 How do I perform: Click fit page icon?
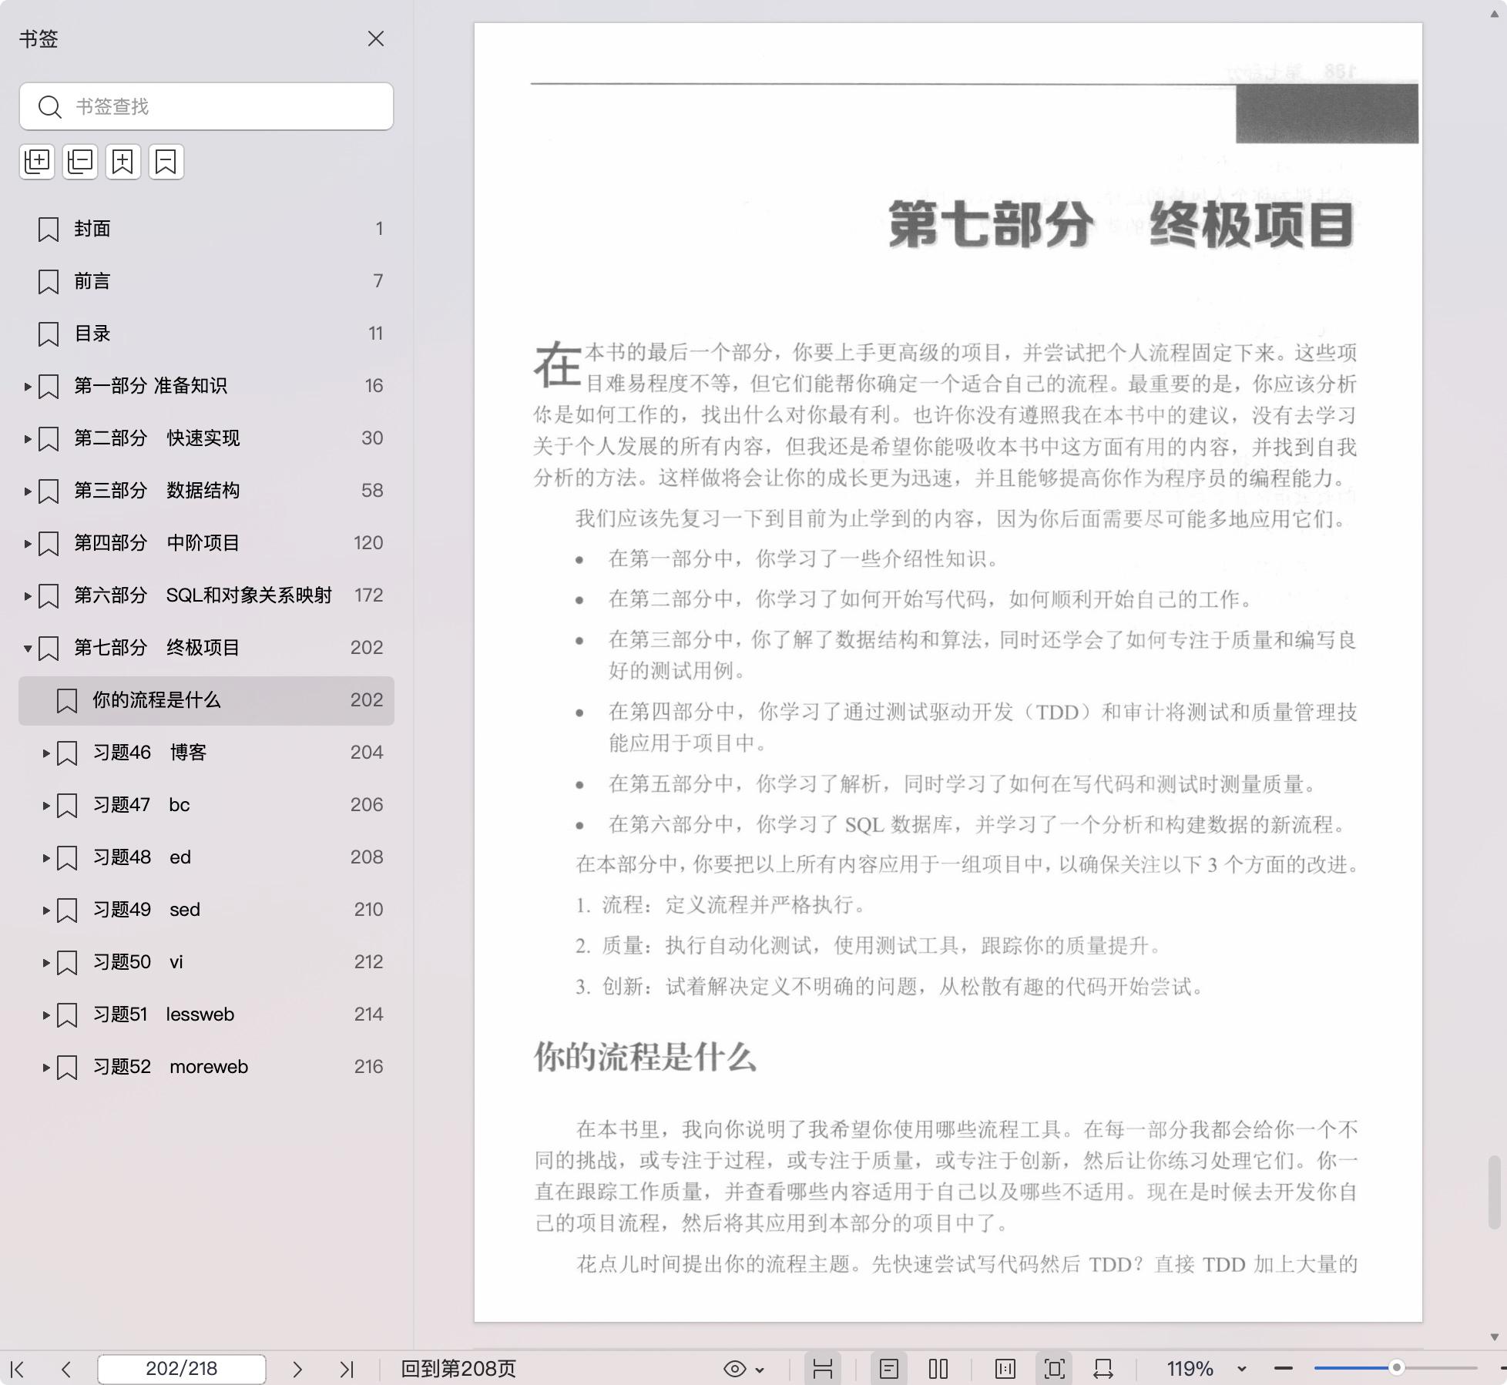coord(1055,1369)
